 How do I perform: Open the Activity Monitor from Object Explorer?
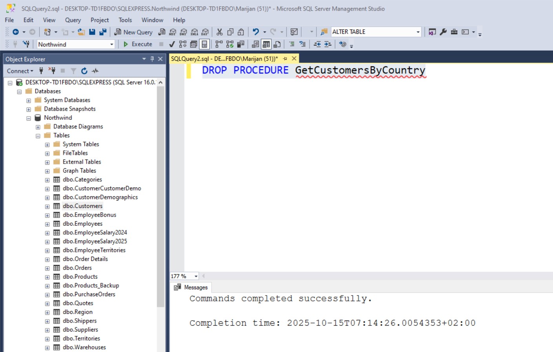click(95, 71)
